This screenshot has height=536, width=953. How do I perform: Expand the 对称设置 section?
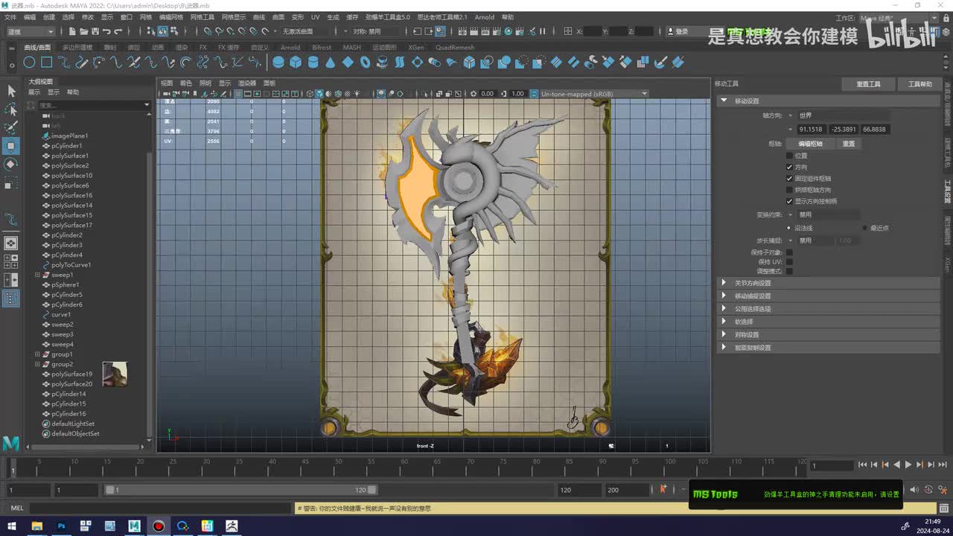[x=724, y=334]
